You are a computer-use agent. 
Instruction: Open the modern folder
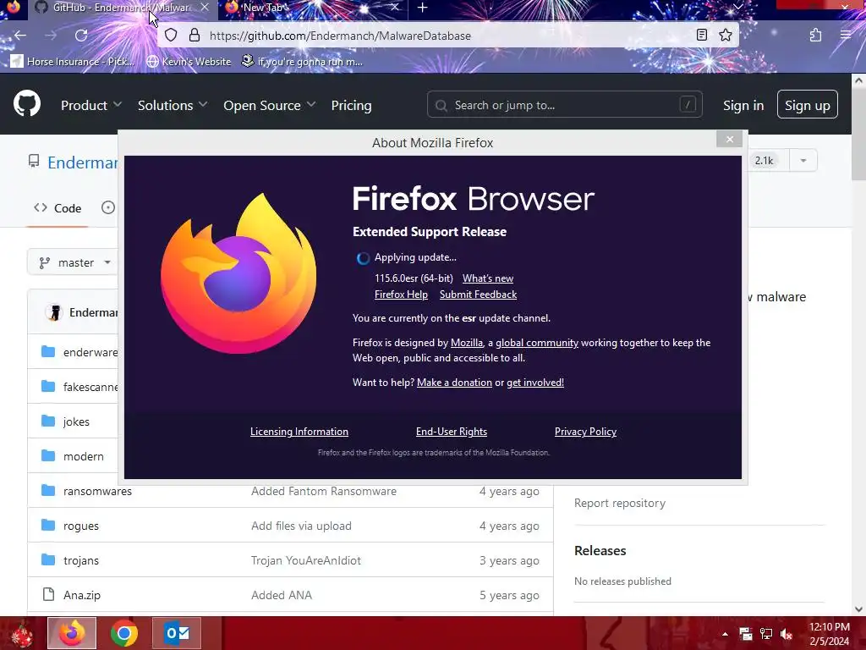tap(84, 456)
